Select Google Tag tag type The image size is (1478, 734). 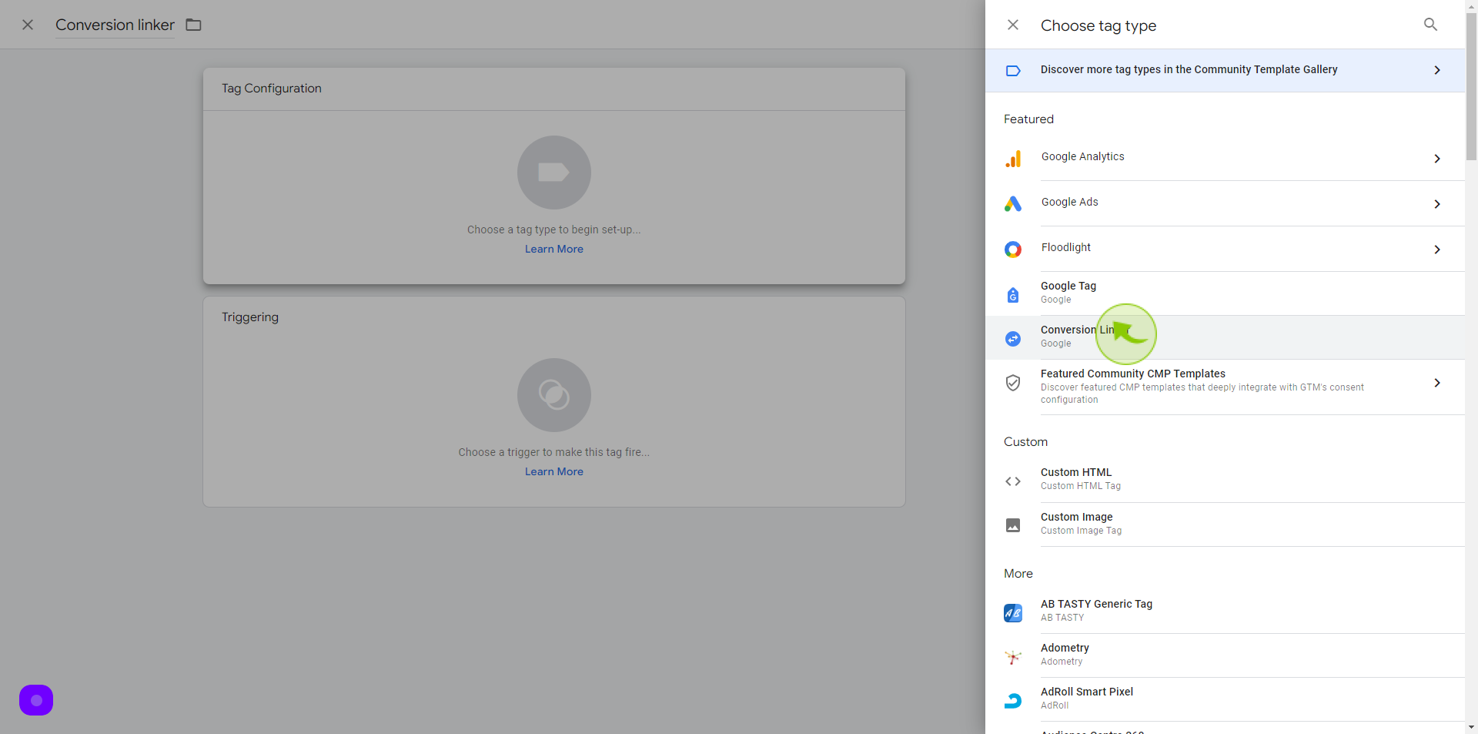click(1225, 293)
